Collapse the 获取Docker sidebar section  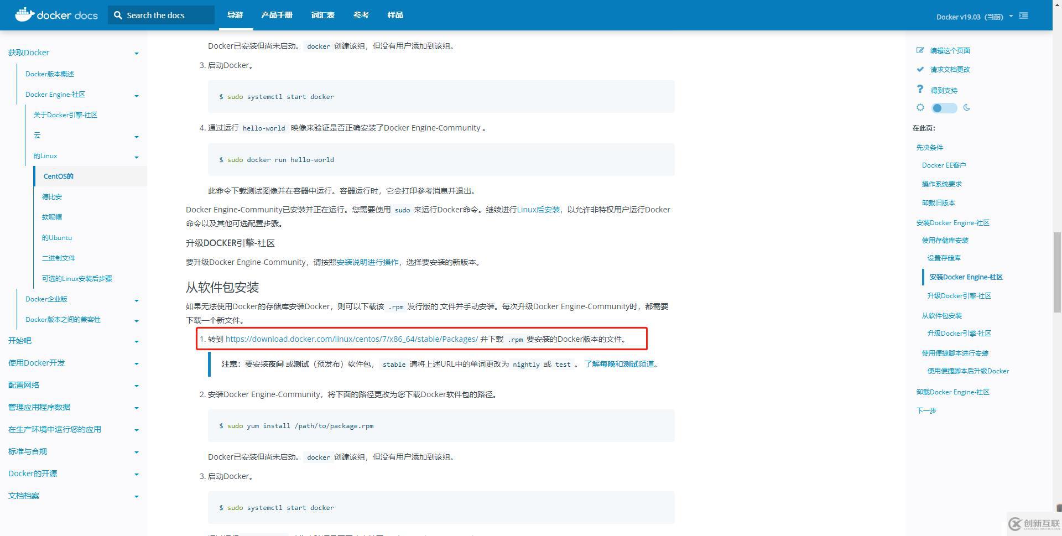coord(137,53)
